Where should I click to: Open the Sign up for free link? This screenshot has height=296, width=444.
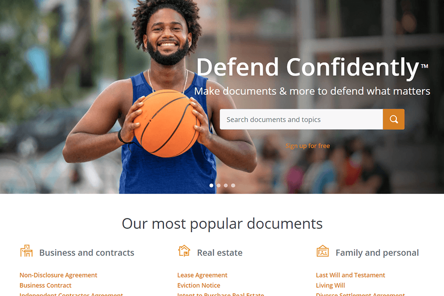coord(308,146)
